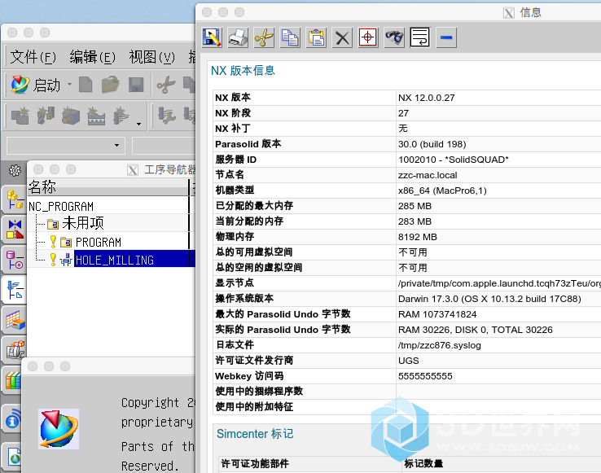Switch to the Operation Navigator tab

(x=15, y=290)
